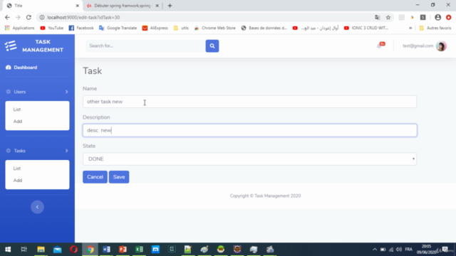This screenshot has width=456, height=256.
Task: Open Task View from taskbar
Action: pos(24,250)
